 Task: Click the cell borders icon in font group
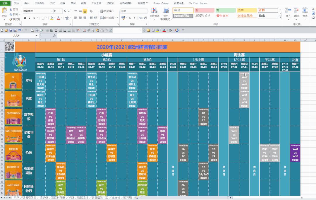tap(43, 18)
